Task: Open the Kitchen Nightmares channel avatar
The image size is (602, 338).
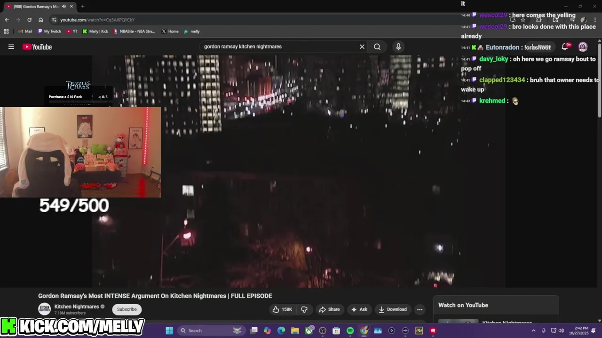Action: tap(45, 309)
